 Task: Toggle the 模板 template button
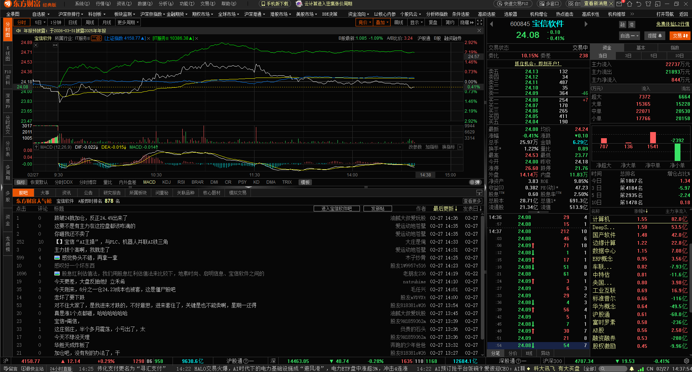coord(305,182)
